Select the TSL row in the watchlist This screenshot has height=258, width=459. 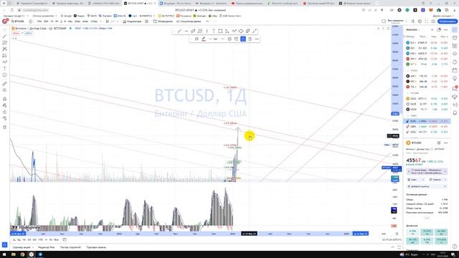[427, 87]
